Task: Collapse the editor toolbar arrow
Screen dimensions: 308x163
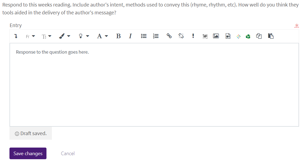Action: click(15, 36)
